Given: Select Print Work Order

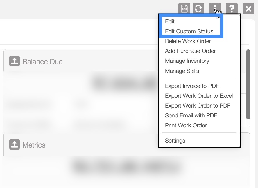Looking at the screenshot, I should 186,125.
